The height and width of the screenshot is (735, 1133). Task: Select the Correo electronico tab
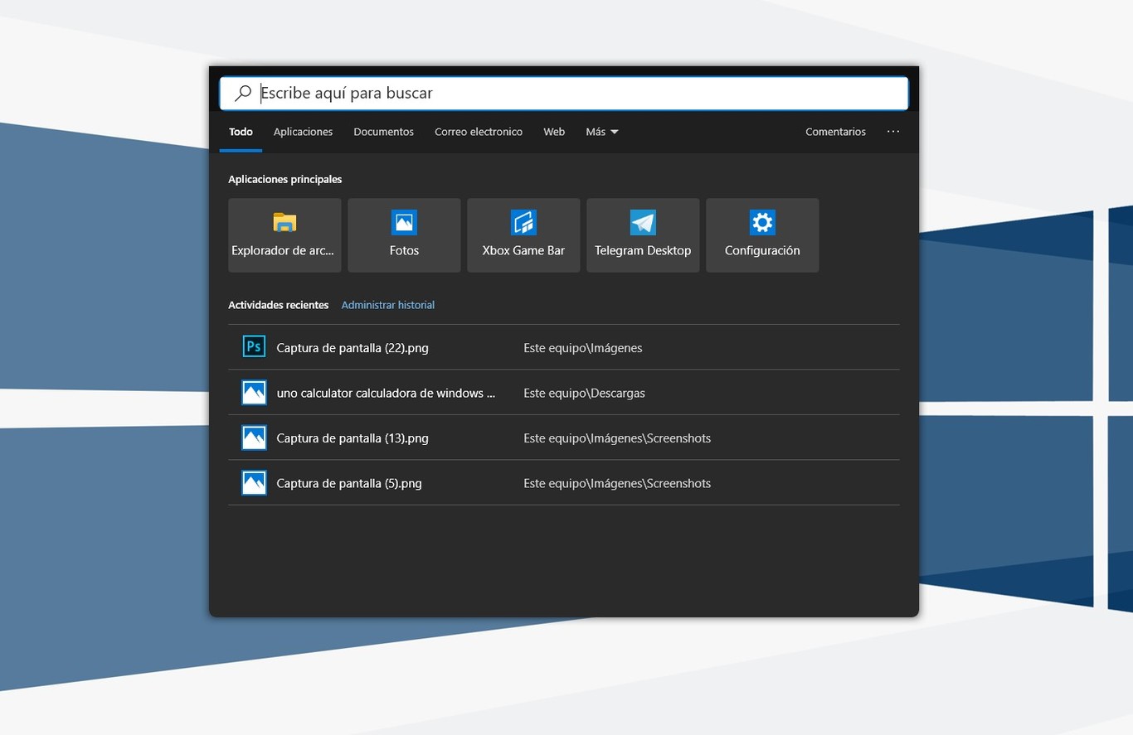[479, 132]
